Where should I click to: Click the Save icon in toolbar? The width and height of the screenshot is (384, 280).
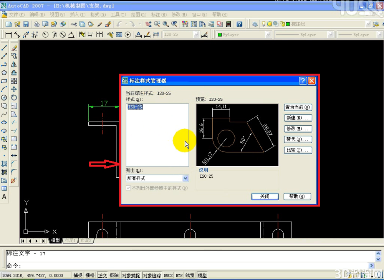[x=26, y=24]
